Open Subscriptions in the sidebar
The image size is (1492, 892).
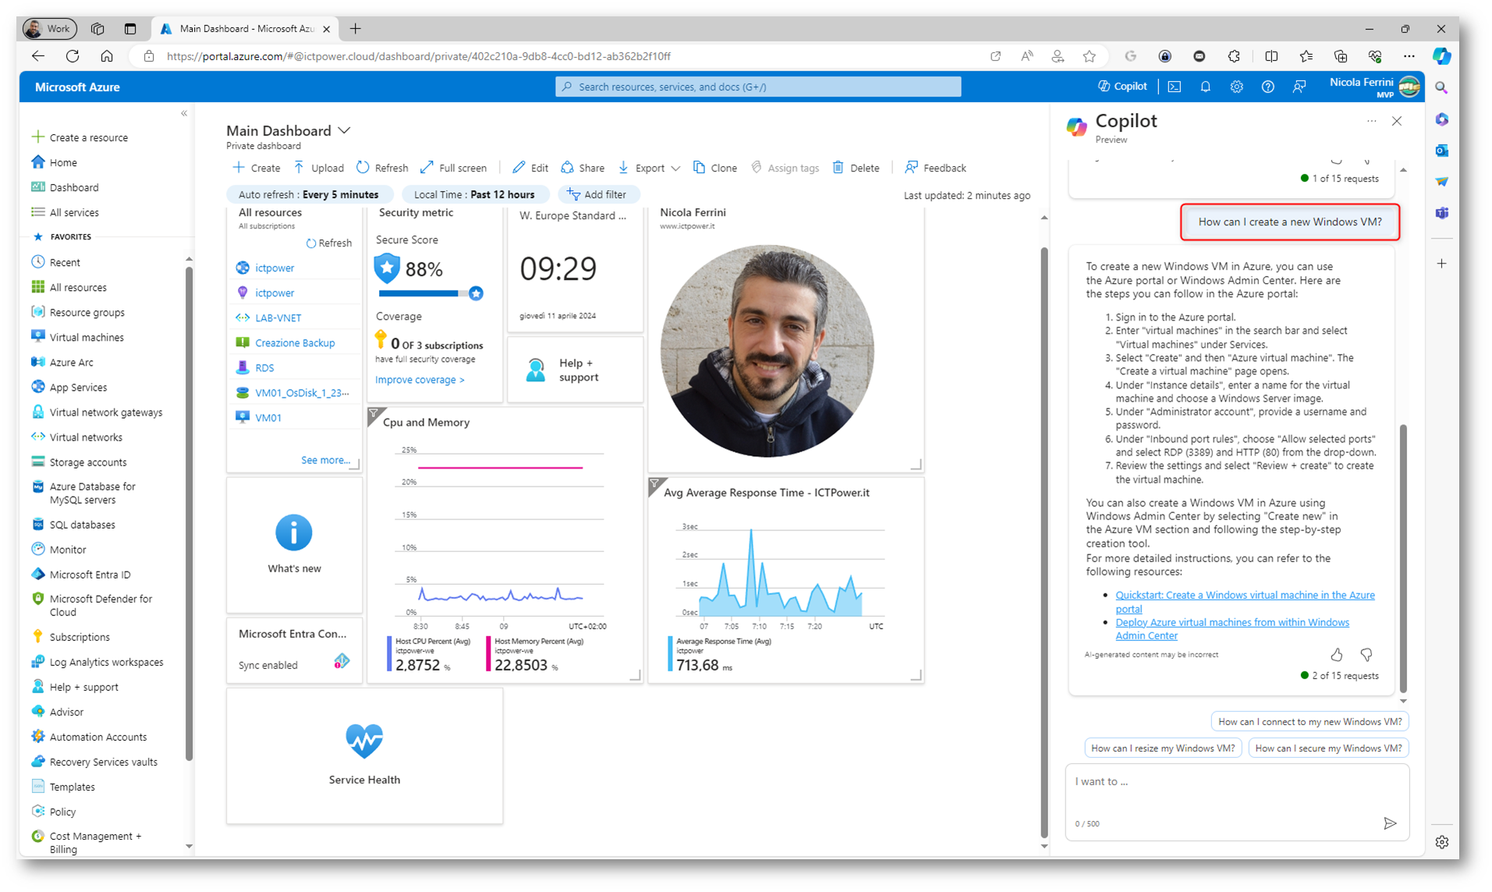(x=80, y=637)
